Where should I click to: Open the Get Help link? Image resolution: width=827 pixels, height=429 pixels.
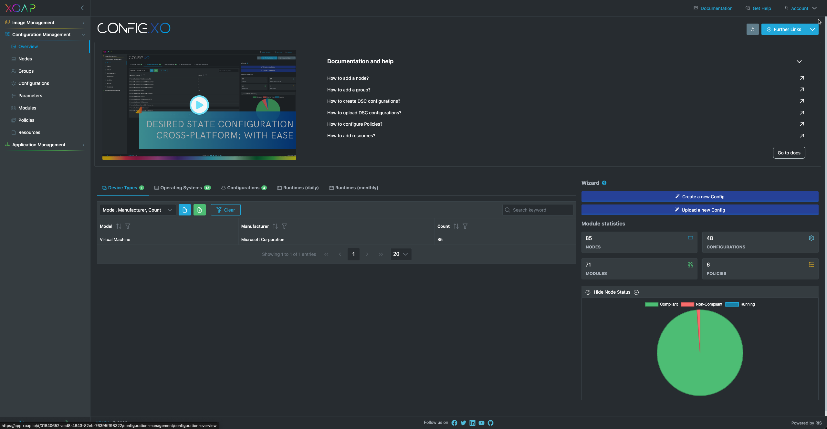[x=758, y=8]
